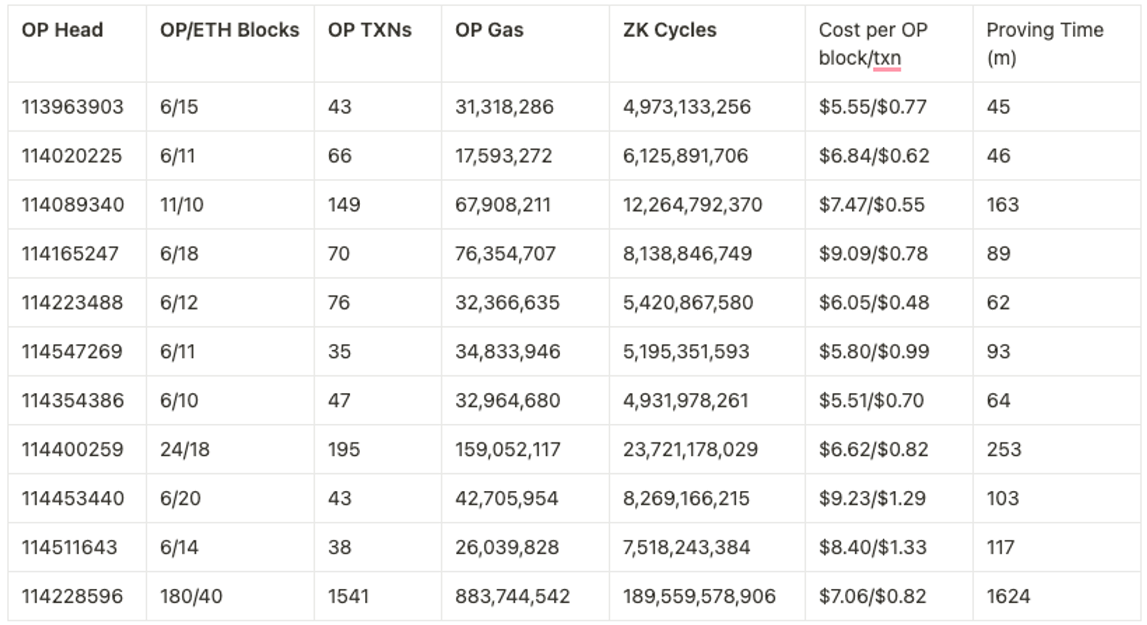Click the cost value $7.47/$0.55
Image resolution: width=1147 pixels, height=625 pixels.
[872, 205]
